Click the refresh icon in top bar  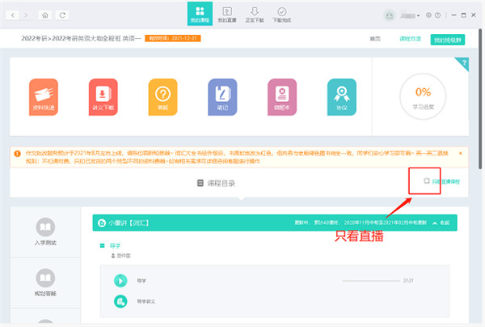coord(64,15)
